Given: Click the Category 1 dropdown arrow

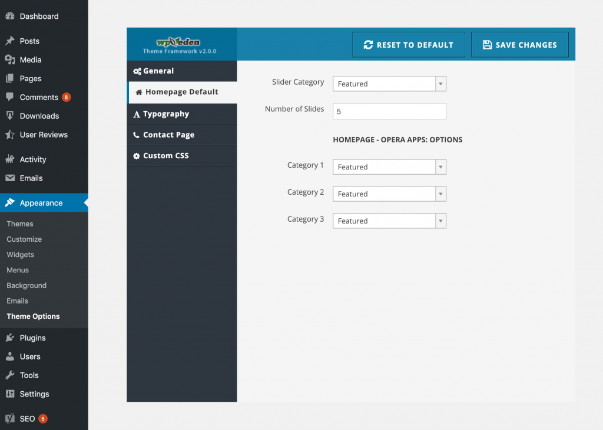Looking at the screenshot, I should [x=440, y=167].
